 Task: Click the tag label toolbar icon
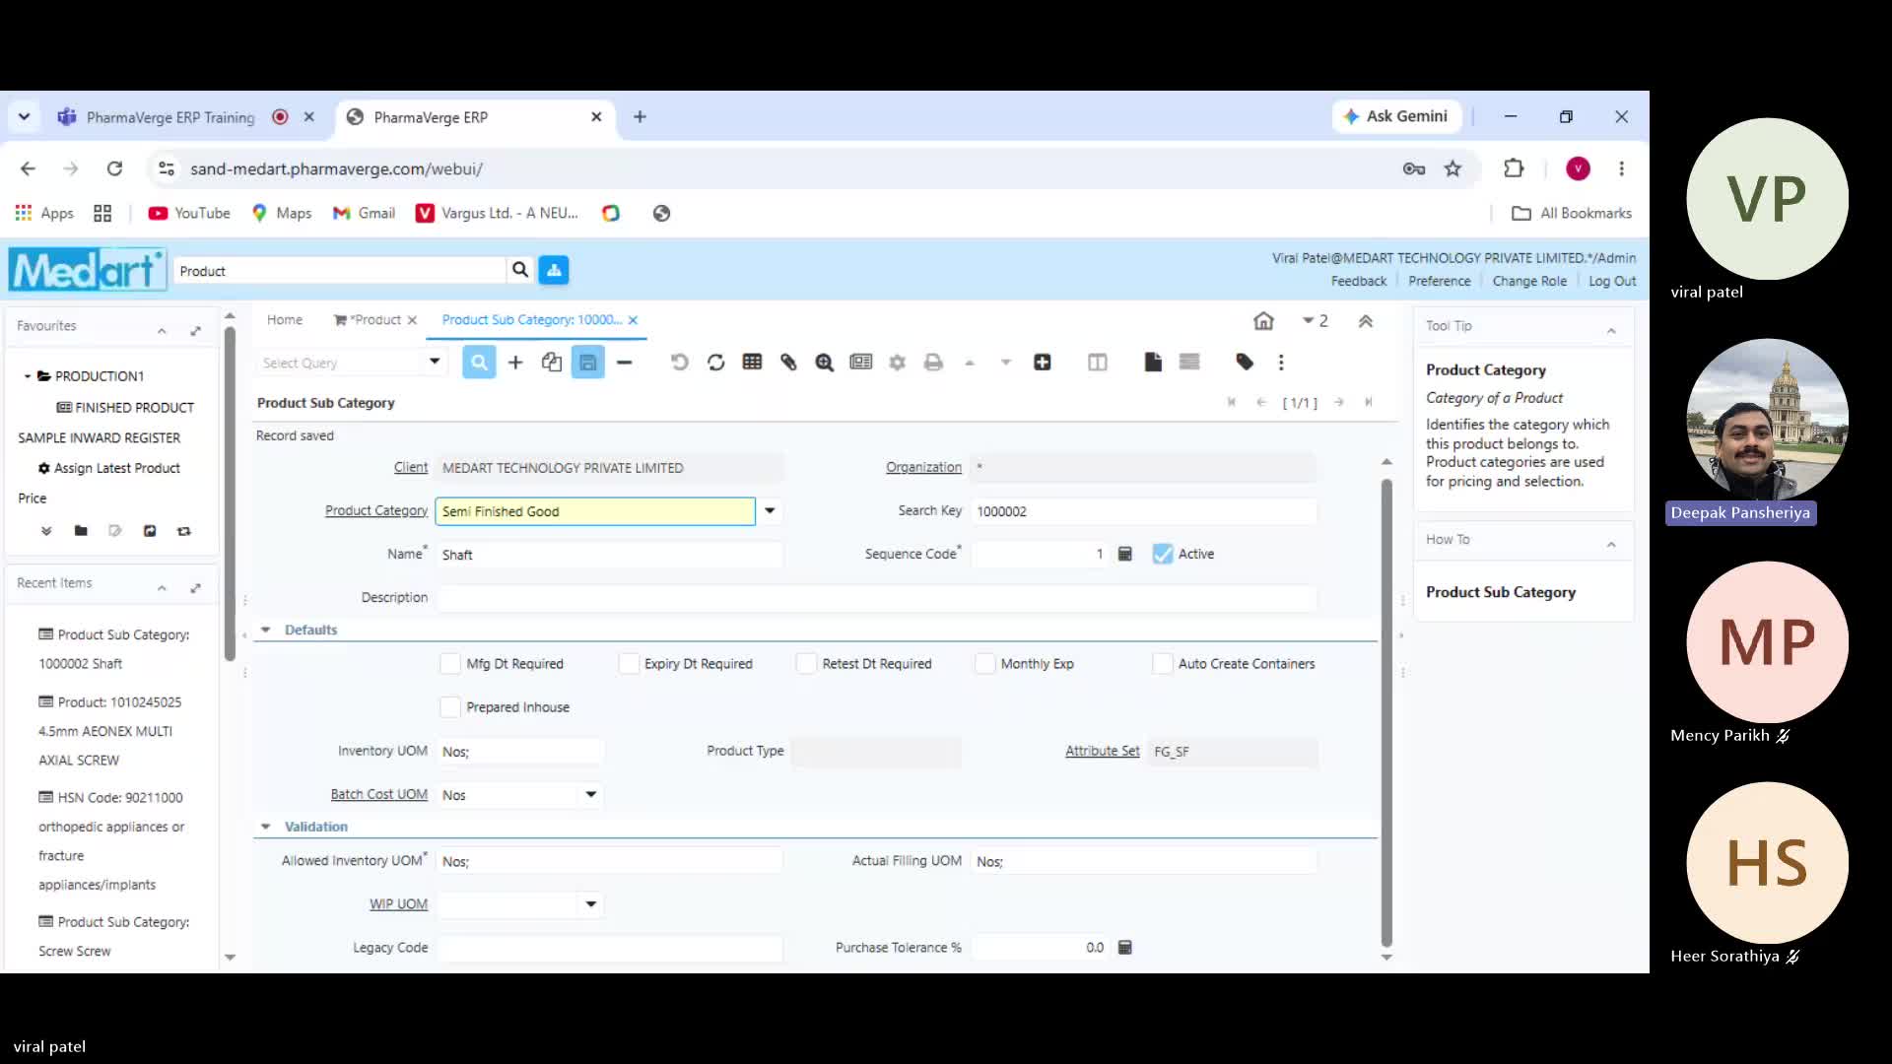[1245, 363]
